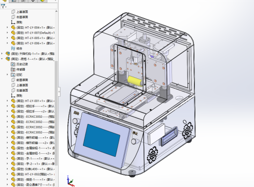Click the 配合 mates folder icon
Screen dimensions: 254x187
click(x=13, y=48)
